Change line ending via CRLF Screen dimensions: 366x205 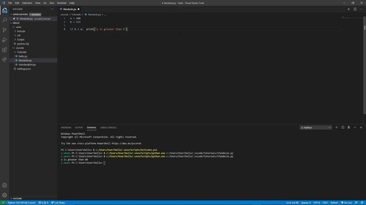pos(325,203)
